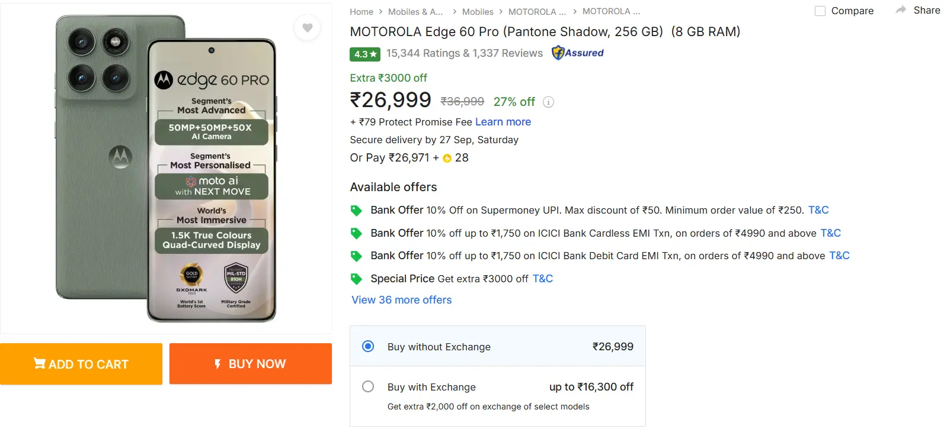Screen dimensions: 944x429
Task: Go to the Home breadcrumb
Action: point(361,11)
